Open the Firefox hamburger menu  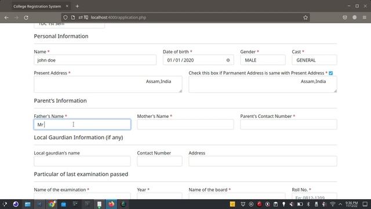pos(365,17)
